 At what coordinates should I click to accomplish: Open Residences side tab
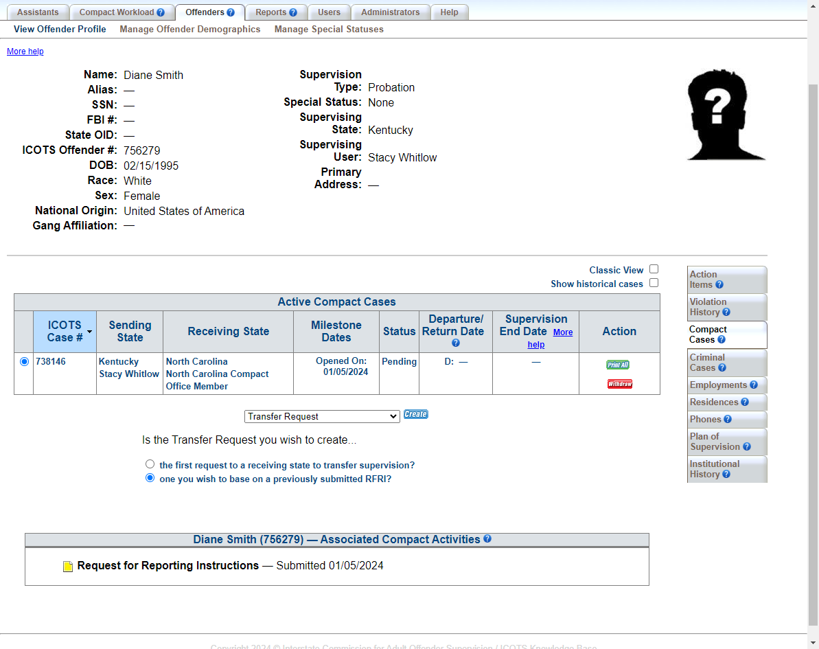(726, 402)
